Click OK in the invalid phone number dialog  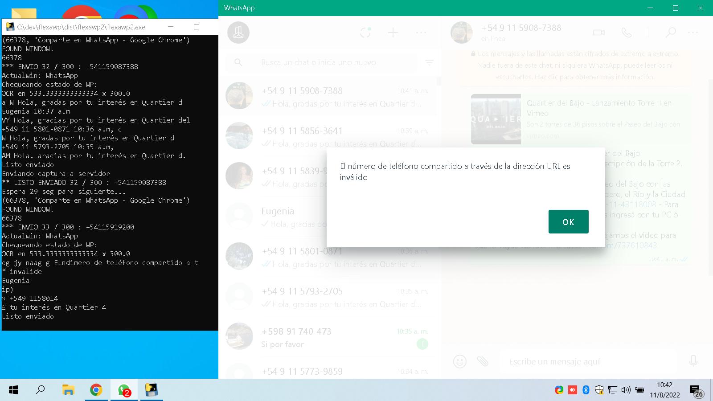[x=568, y=221]
